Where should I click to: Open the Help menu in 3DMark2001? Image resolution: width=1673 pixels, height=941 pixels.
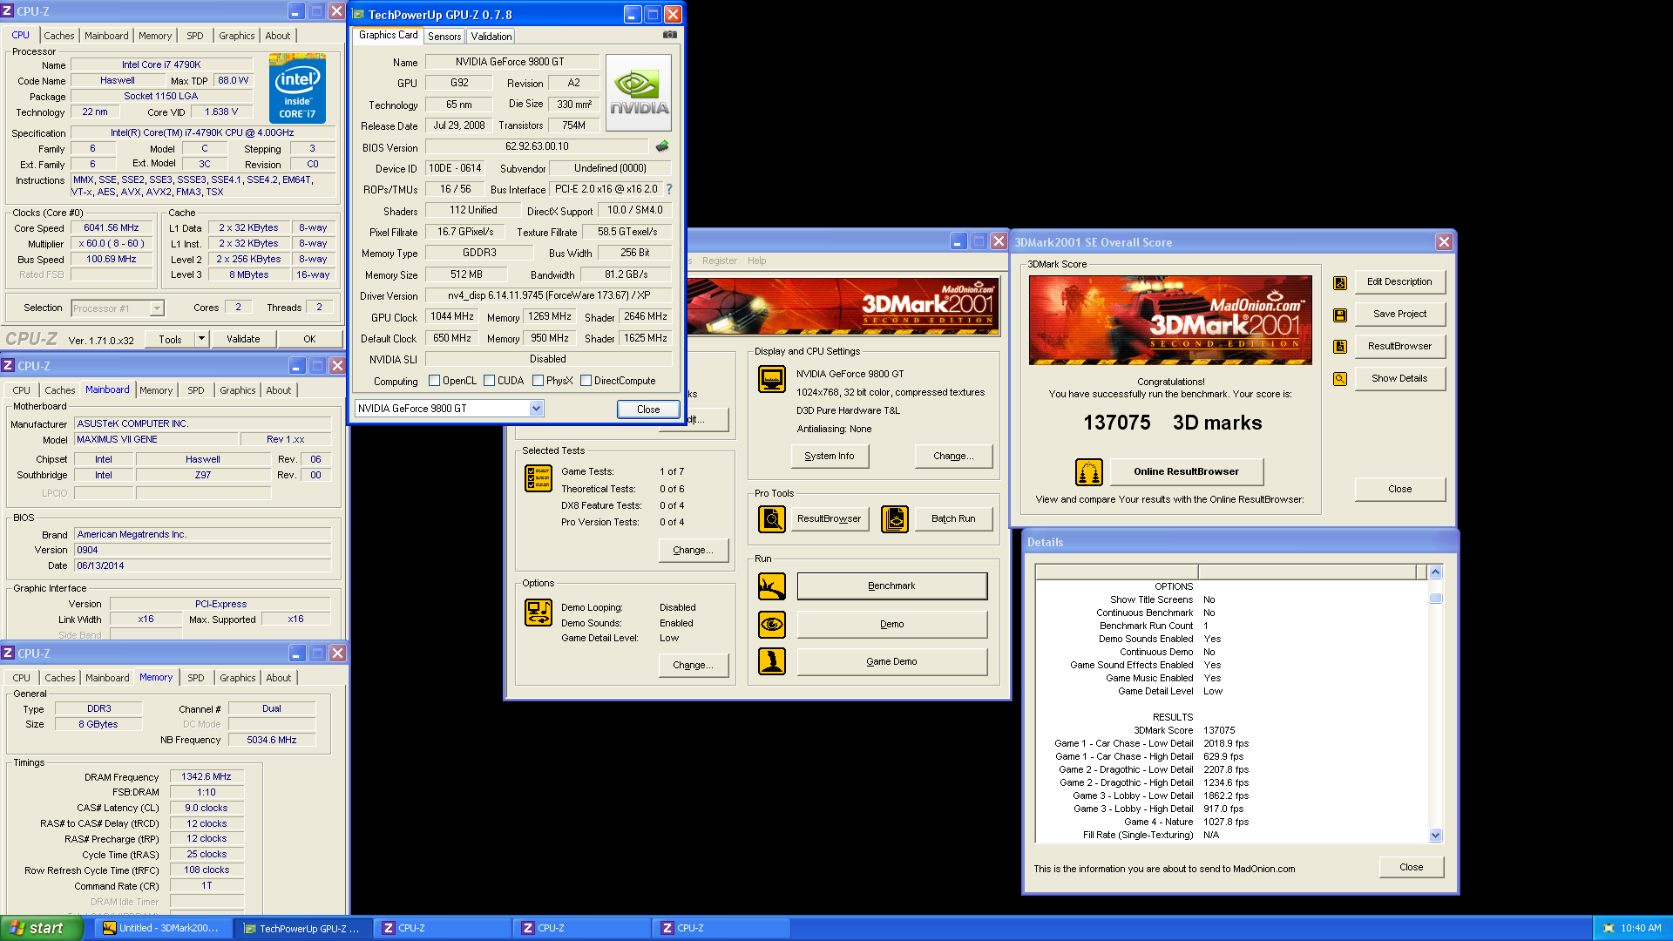click(757, 261)
